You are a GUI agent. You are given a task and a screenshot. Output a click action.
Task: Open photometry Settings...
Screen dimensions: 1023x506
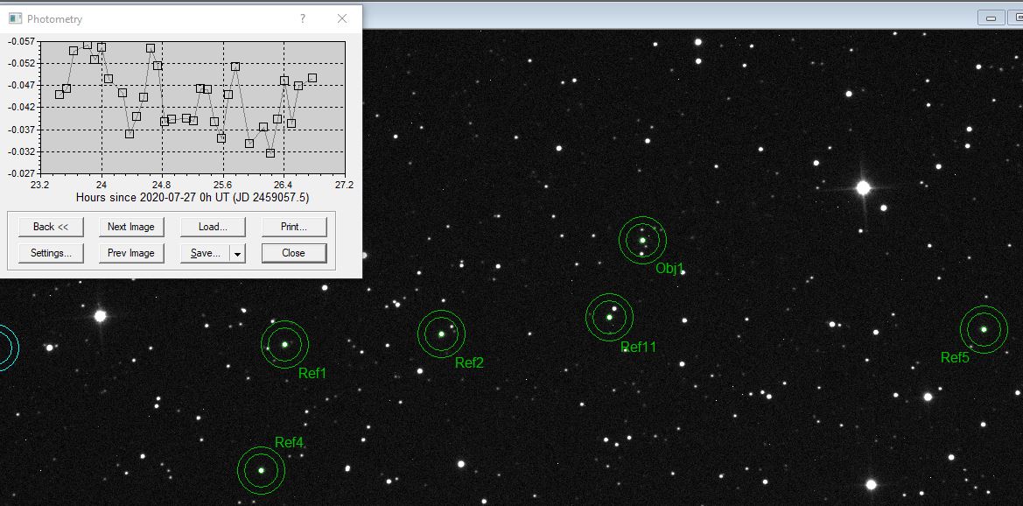51,253
